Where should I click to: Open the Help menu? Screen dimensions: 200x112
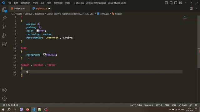pyautogui.click(x=68, y=3)
